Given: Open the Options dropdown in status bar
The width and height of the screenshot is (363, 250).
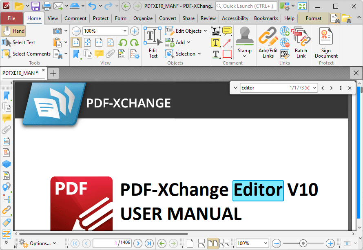Looking at the screenshot, I should point(38,243).
